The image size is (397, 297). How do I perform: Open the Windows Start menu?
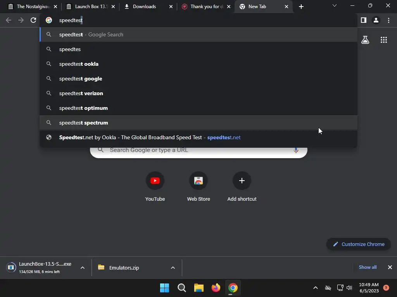point(164,288)
